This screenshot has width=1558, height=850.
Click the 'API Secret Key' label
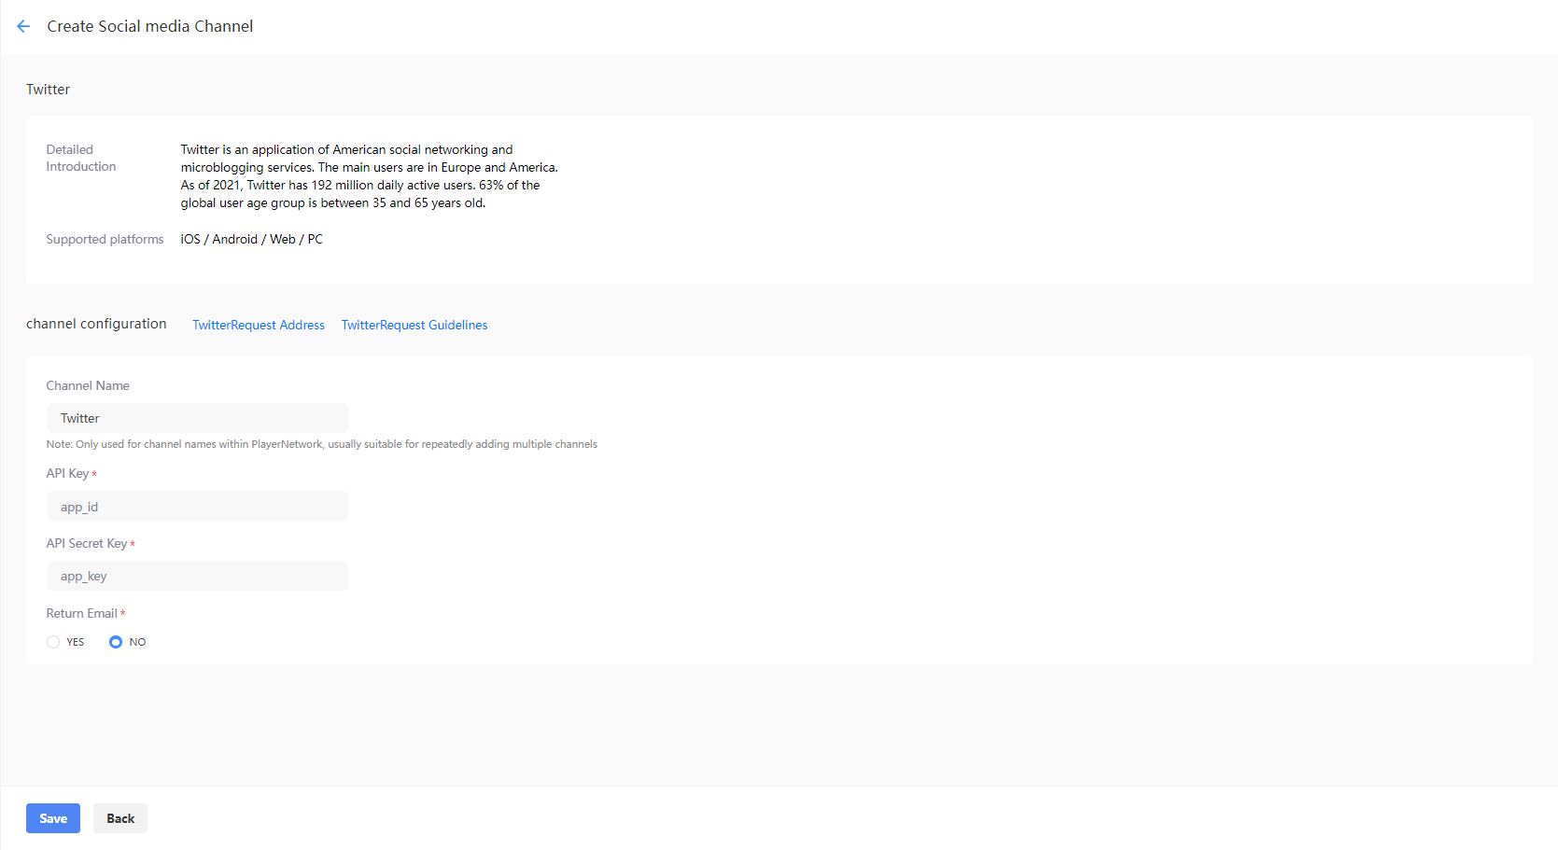[x=87, y=543]
